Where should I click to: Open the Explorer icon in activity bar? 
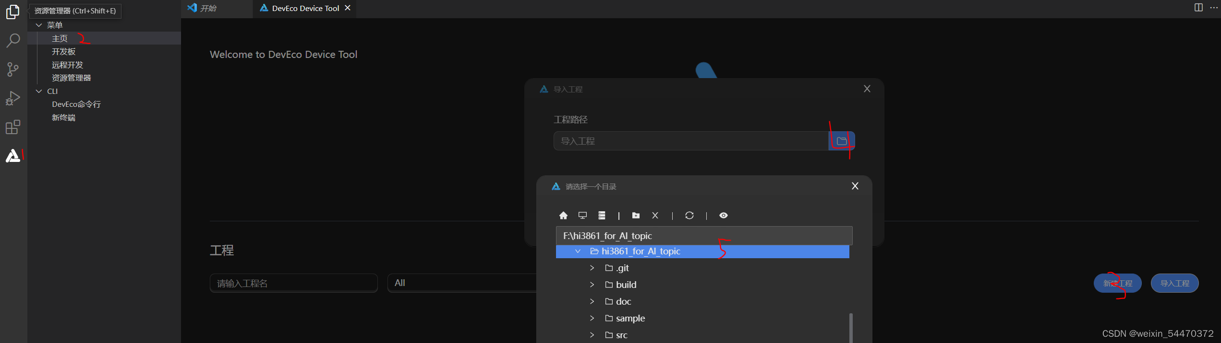click(x=13, y=12)
